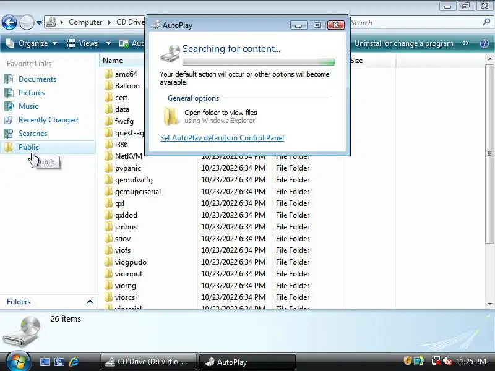Click the Forward navigation arrow
This screenshot has height=371, width=495.
pos(27,22)
